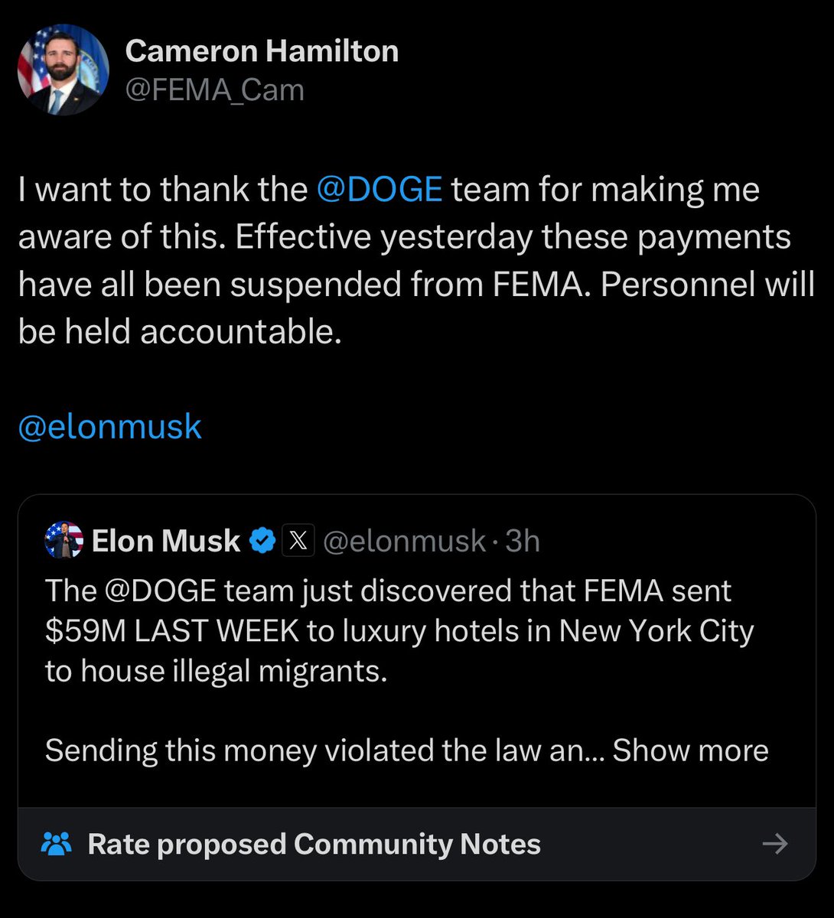Open Cameron Hamilton's profile picture
The height and width of the screenshot is (918, 834).
64,70
